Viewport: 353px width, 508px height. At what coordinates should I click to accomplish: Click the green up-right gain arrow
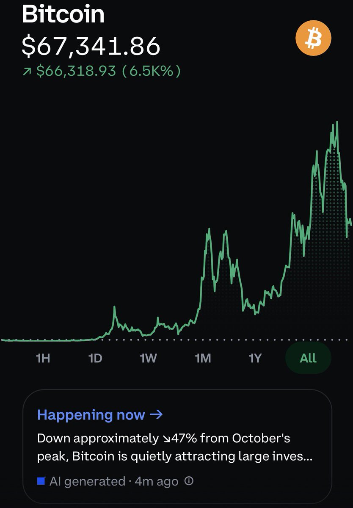(27, 72)
